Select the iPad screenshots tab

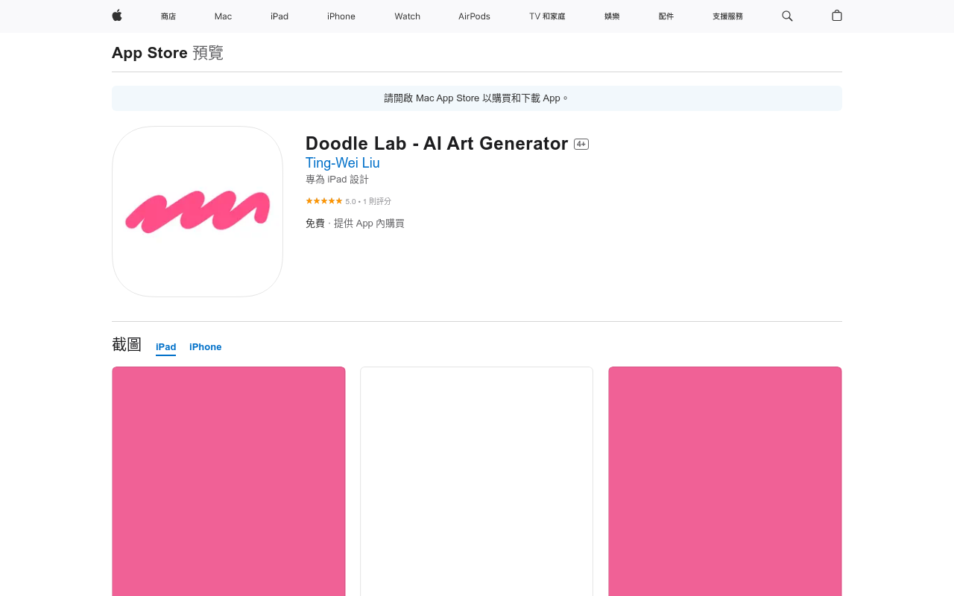click(x=165, y=347)
